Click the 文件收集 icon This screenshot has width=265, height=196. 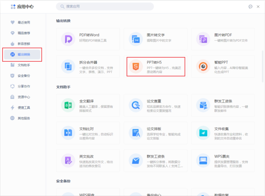(203, 133)
